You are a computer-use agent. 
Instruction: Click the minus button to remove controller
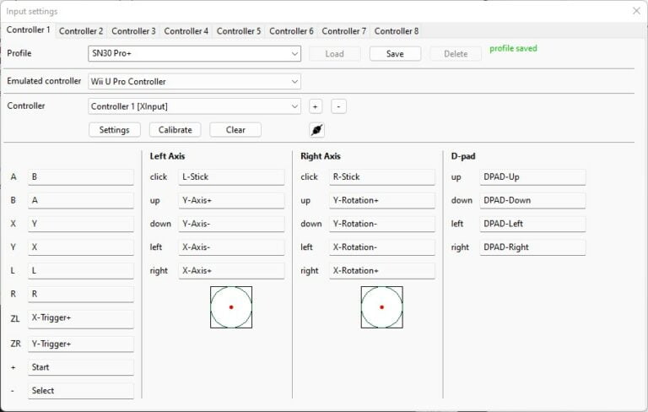click(337, 106)
